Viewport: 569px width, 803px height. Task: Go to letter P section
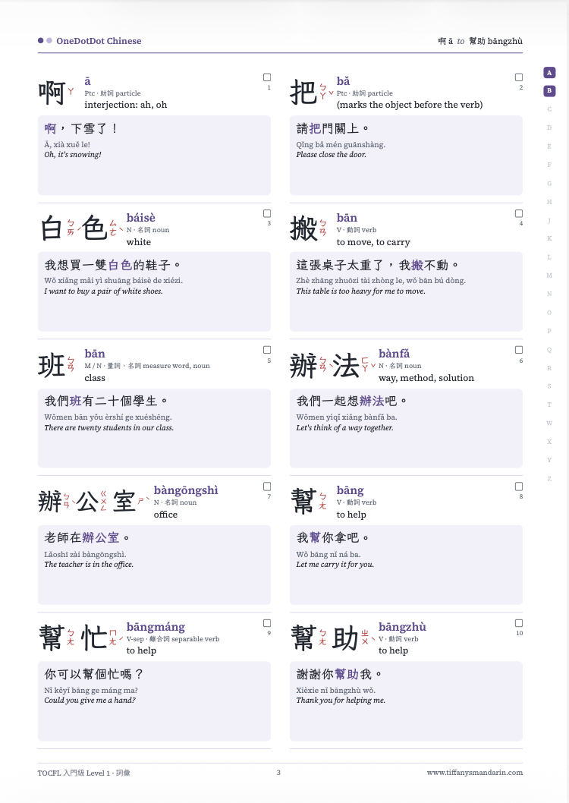[549, 331]
